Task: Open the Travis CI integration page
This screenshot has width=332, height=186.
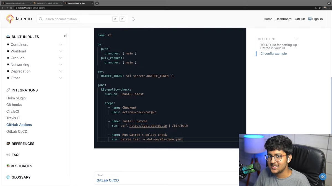Action: point(13,118)
